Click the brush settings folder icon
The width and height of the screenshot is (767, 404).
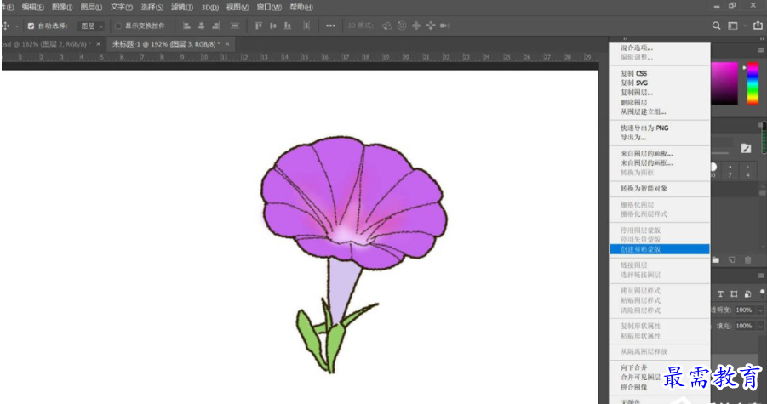[x=746, y=149]
